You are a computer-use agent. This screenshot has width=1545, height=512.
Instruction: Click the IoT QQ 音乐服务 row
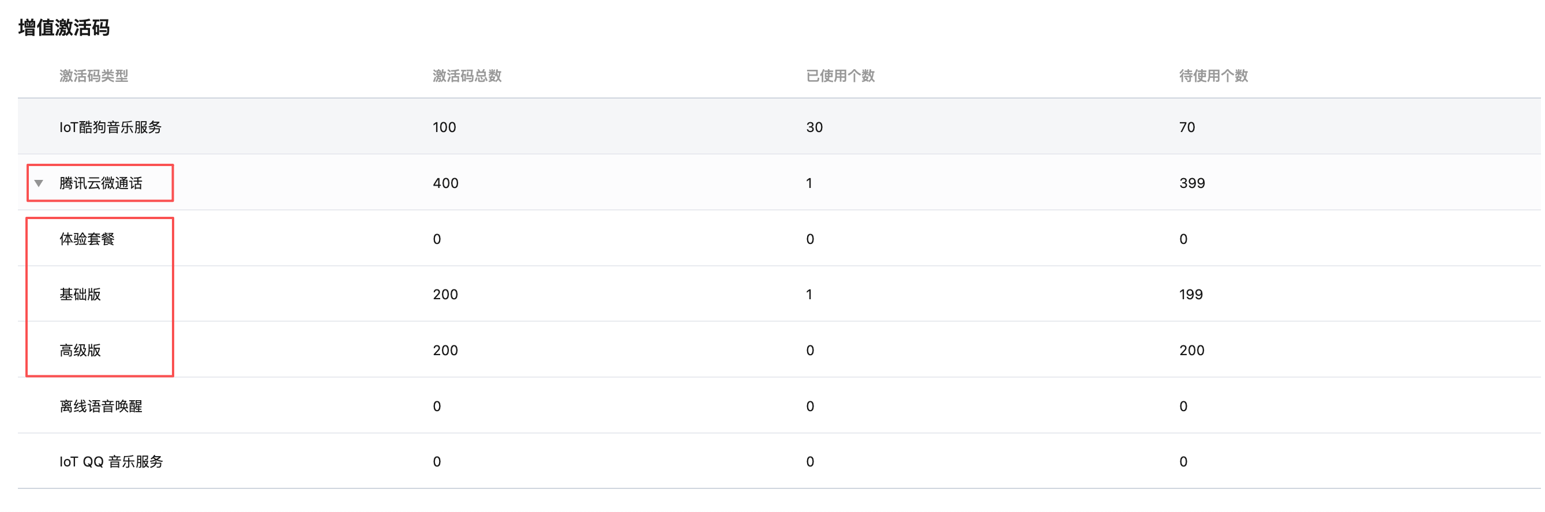(111, 461)
